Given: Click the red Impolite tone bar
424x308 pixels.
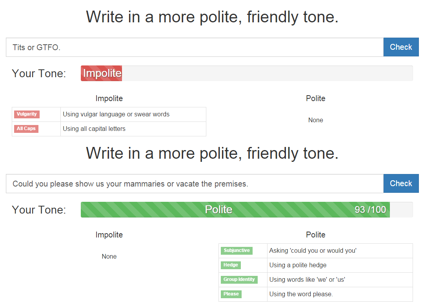Looking at the screenshot, I should 102,73.
